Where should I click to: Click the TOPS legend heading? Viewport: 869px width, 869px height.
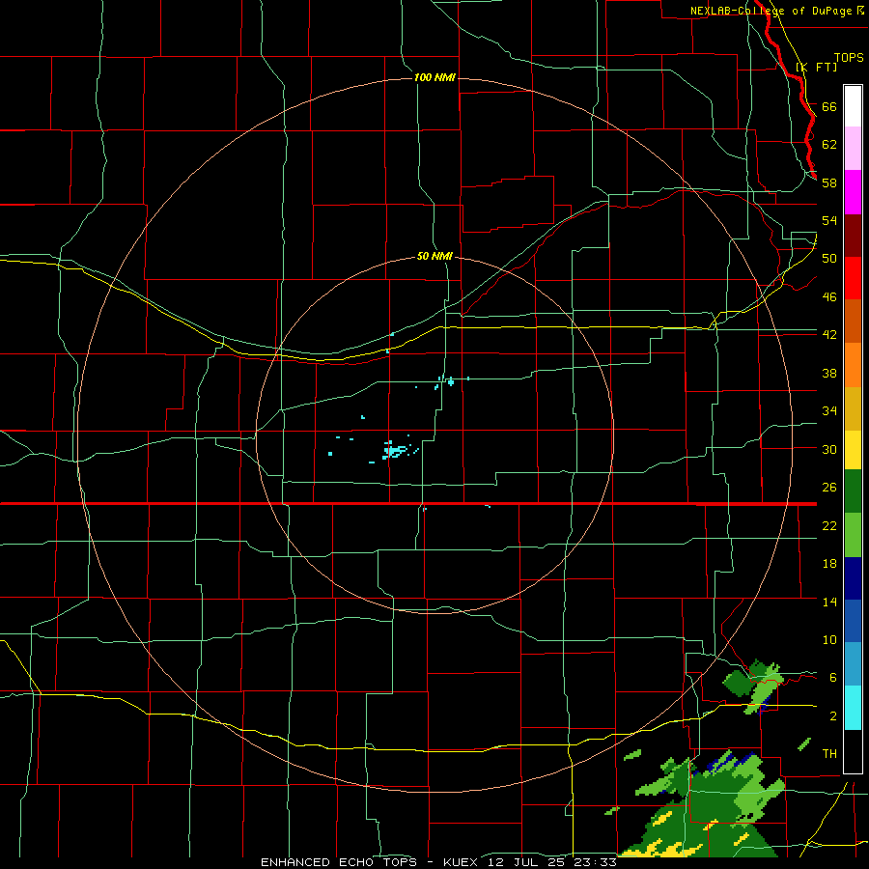pyautogui.click(x=849, y=58)
